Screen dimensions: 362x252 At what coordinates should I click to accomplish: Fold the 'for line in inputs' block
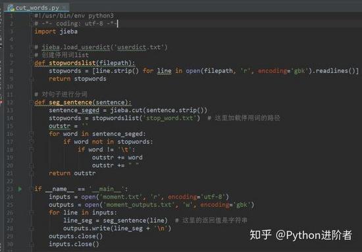pyautogui.click(x=32, y=213)
